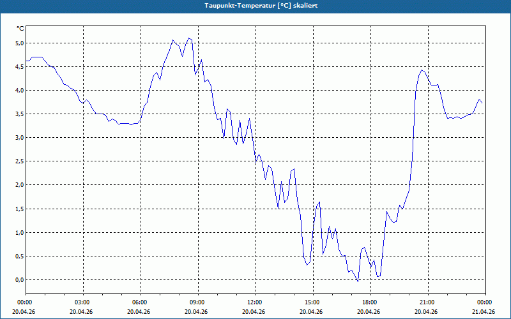Screen dimensions: 511x319
Task: Click the 1,0 y-axis label
Action: [20, 233]
